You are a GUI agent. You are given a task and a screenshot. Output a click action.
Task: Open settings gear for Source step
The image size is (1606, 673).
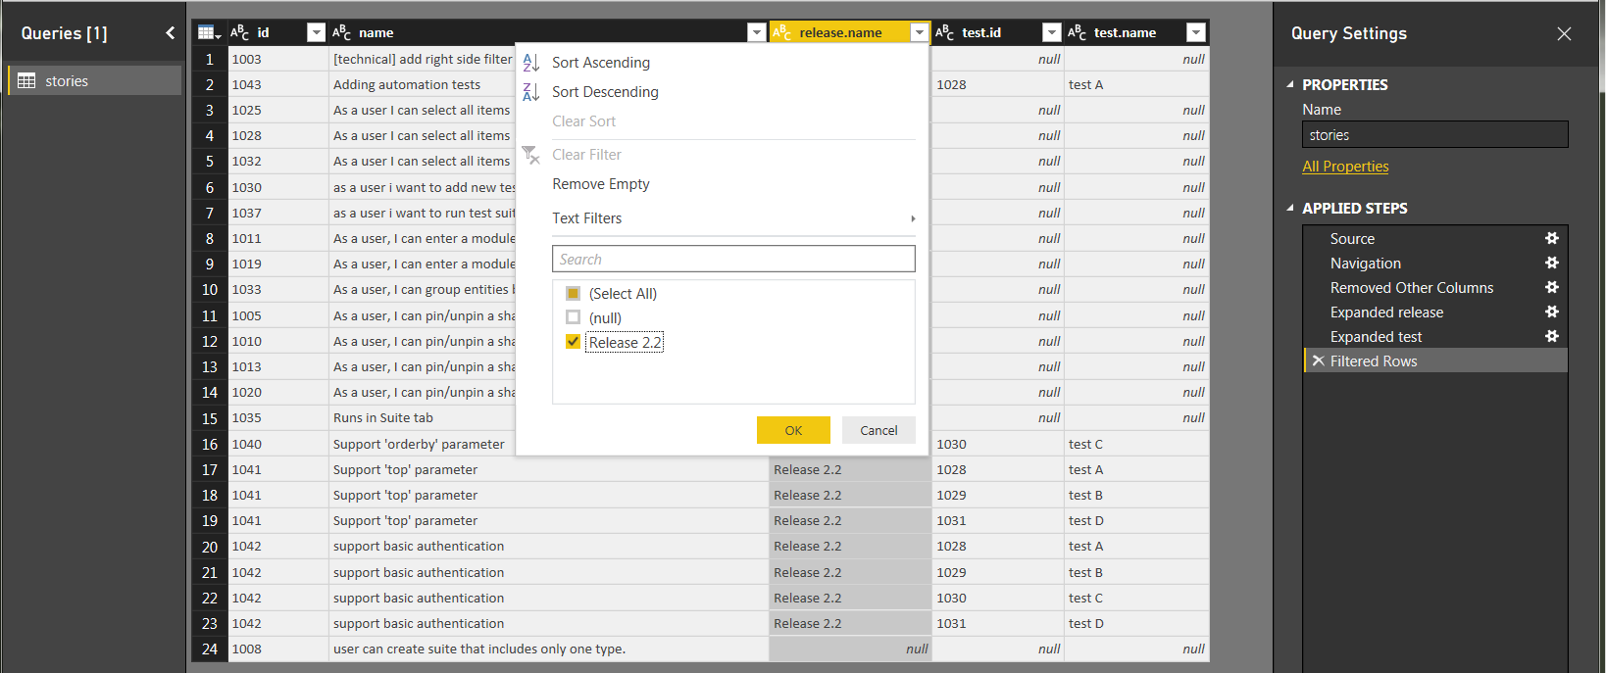coord(1552,238)
